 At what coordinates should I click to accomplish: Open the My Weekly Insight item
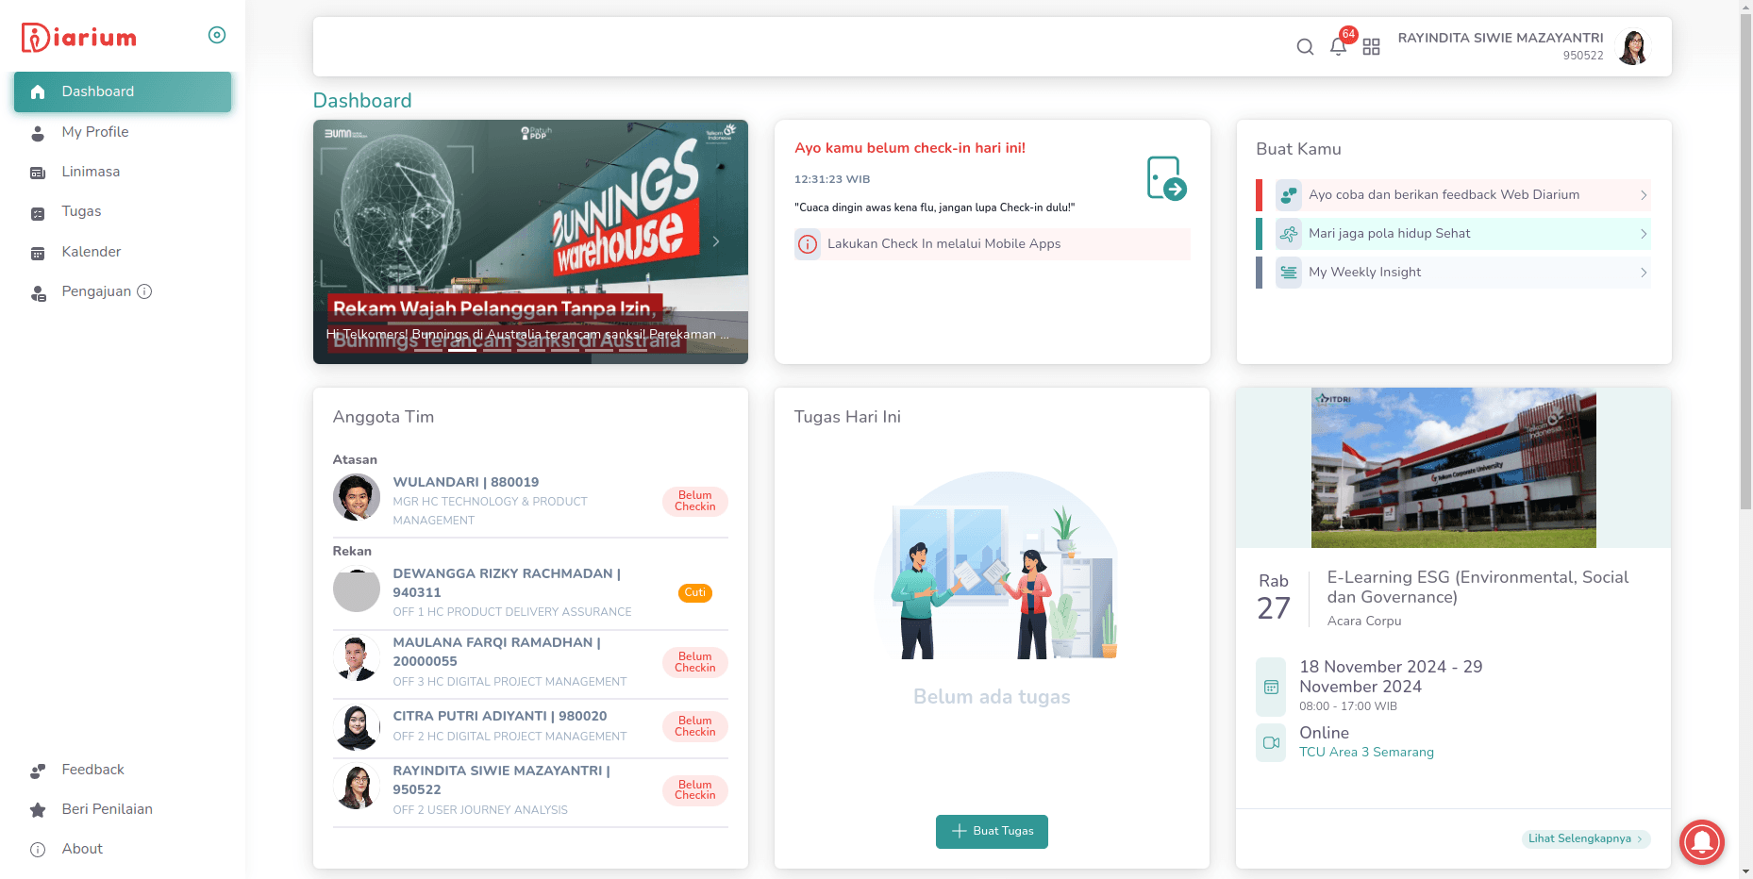[x=1453, y=273]
